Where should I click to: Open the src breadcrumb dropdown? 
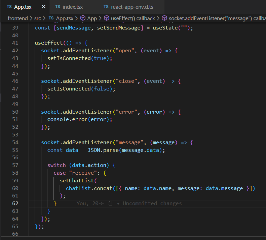tap(37, 18)
